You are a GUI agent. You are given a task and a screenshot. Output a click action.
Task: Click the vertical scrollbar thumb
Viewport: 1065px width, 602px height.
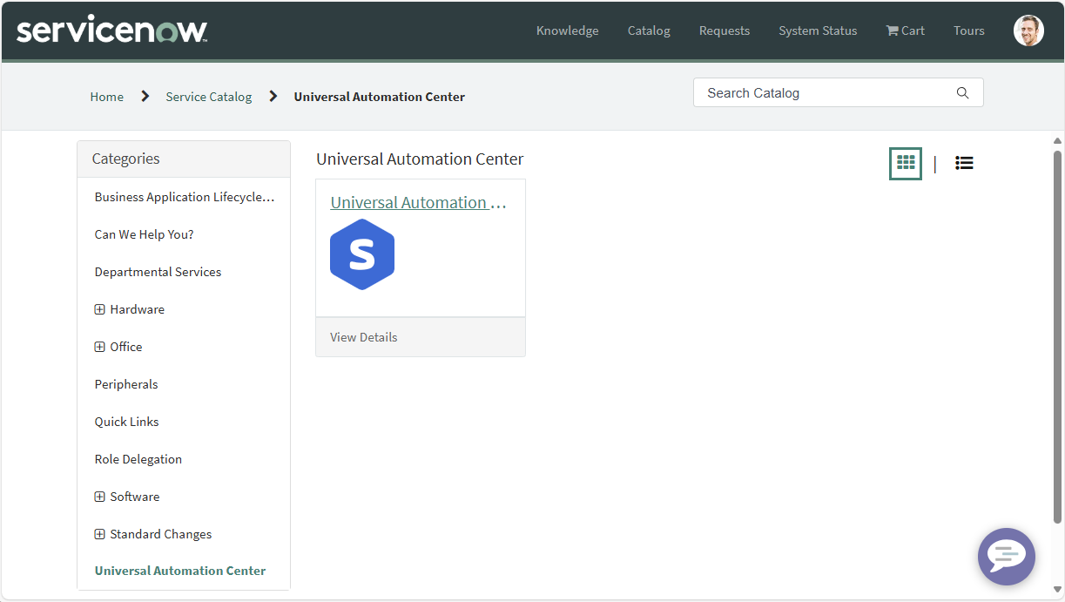(1057, 336)
